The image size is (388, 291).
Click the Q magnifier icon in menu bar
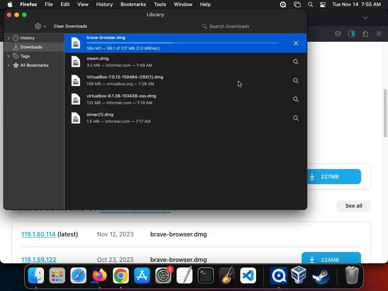point(283,5)
